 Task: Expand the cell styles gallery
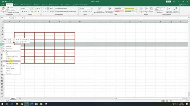[136, 12]
